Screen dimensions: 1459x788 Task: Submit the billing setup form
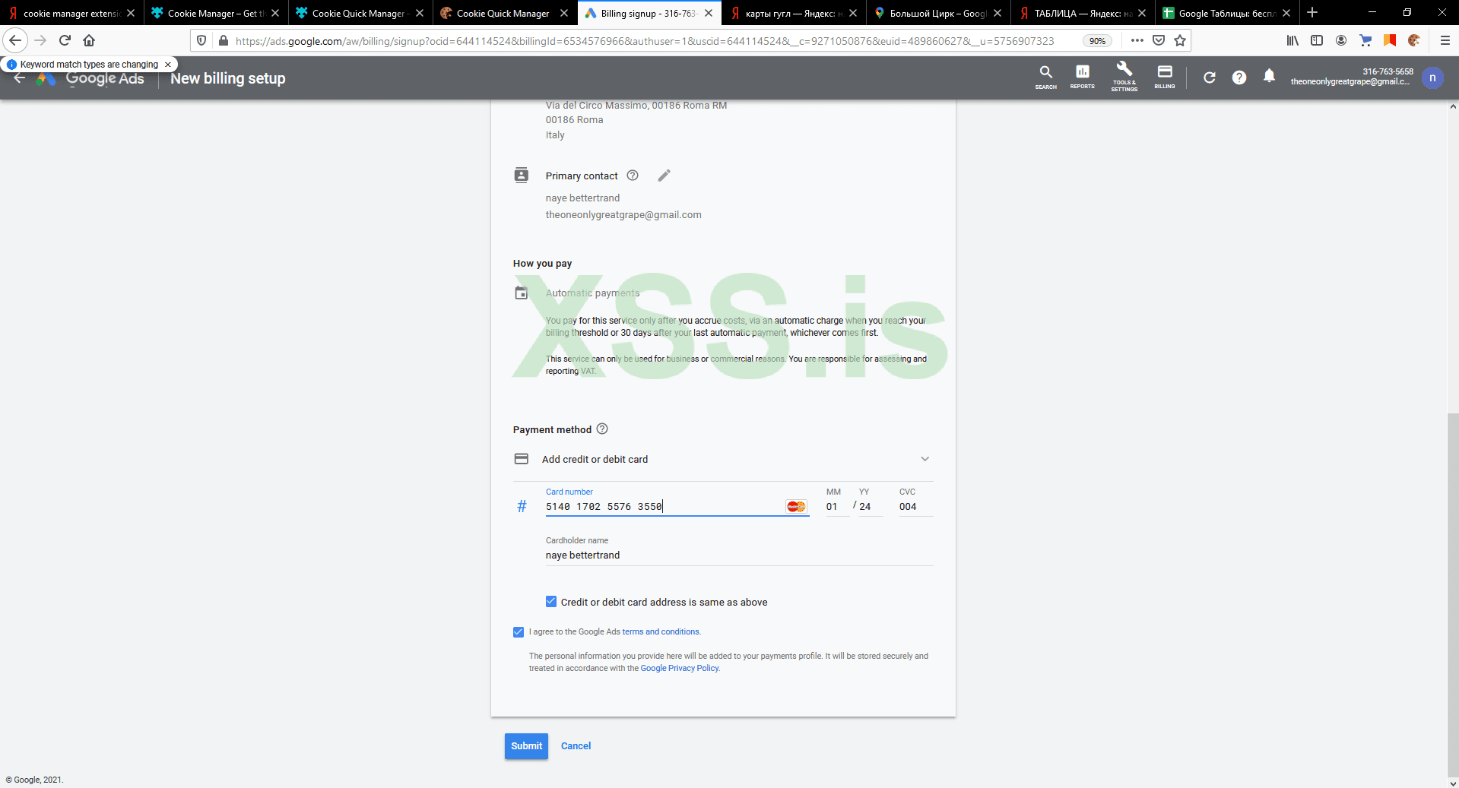pyautogui.click(x=526, y=746)
